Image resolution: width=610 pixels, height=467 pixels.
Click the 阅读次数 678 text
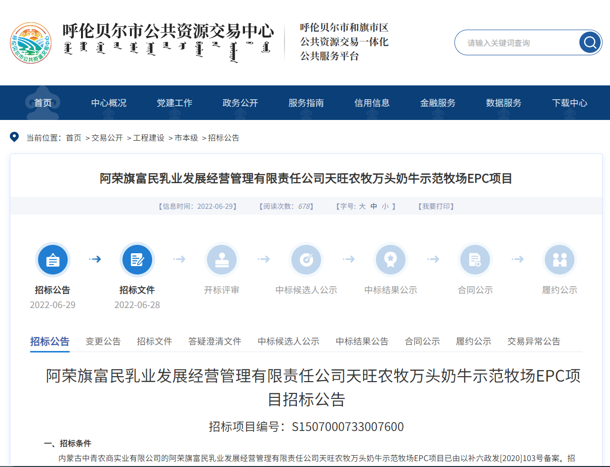[x=286, y=206]
